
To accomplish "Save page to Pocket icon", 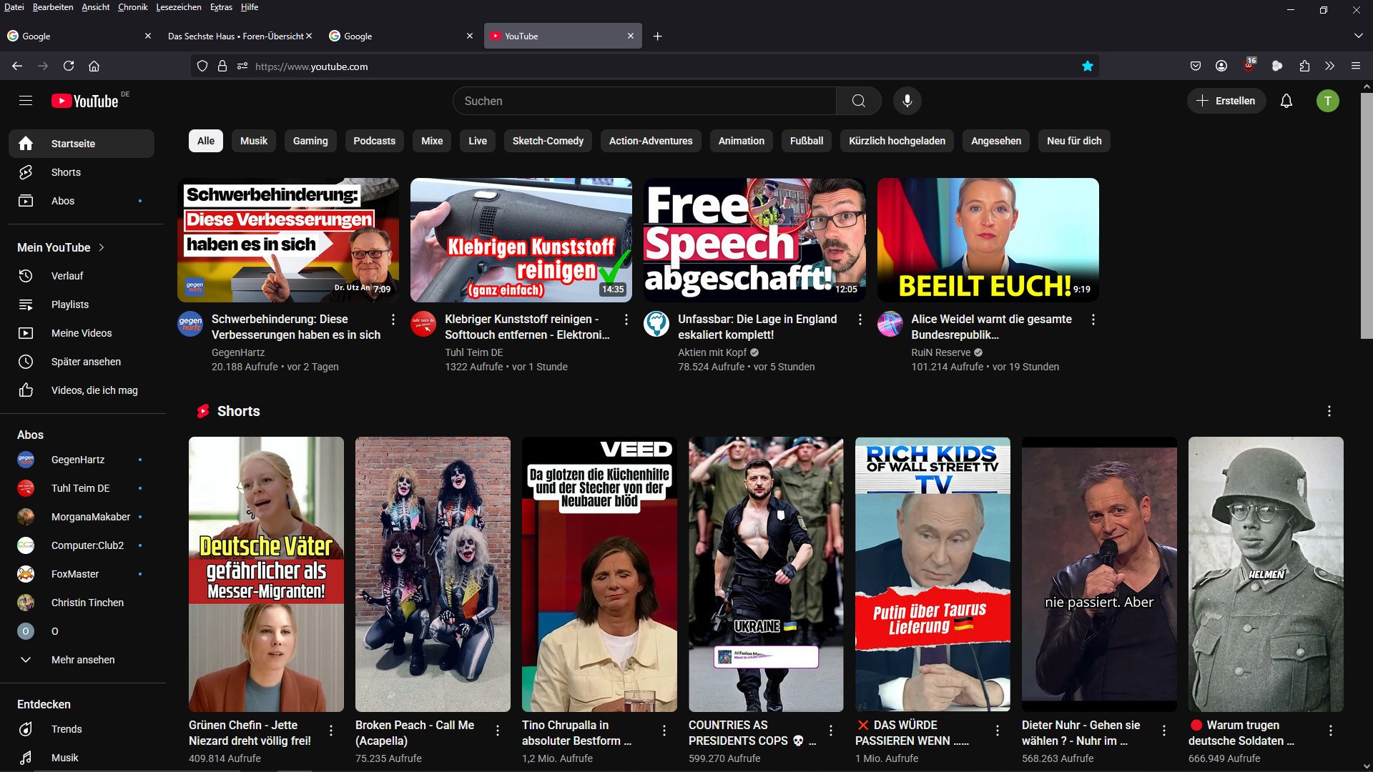I will click(1195, 66).
